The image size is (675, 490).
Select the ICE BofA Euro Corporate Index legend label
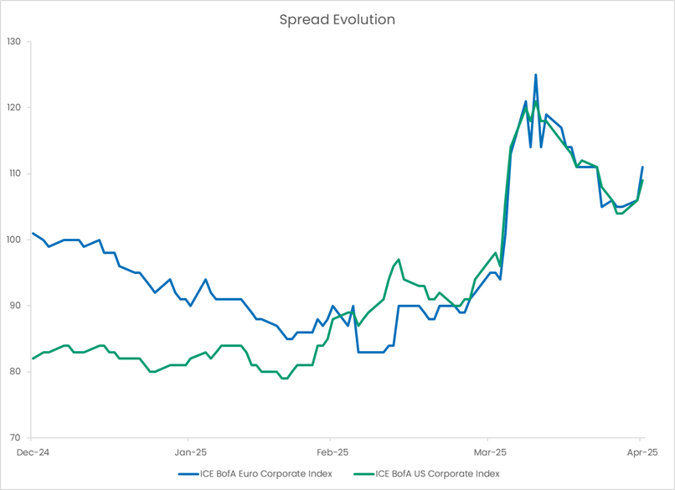click(265, 474)
